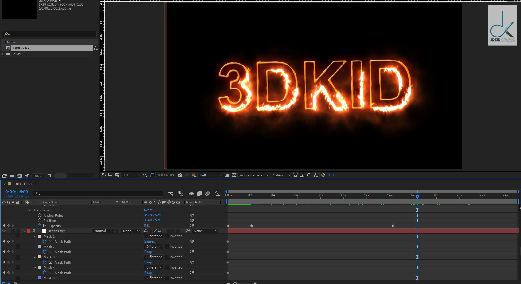
Task: Click Reset for Transform
Action: coord(148,210)
